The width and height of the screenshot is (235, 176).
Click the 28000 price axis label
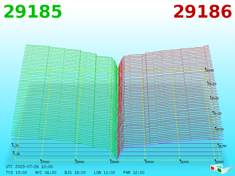[80, 162]
